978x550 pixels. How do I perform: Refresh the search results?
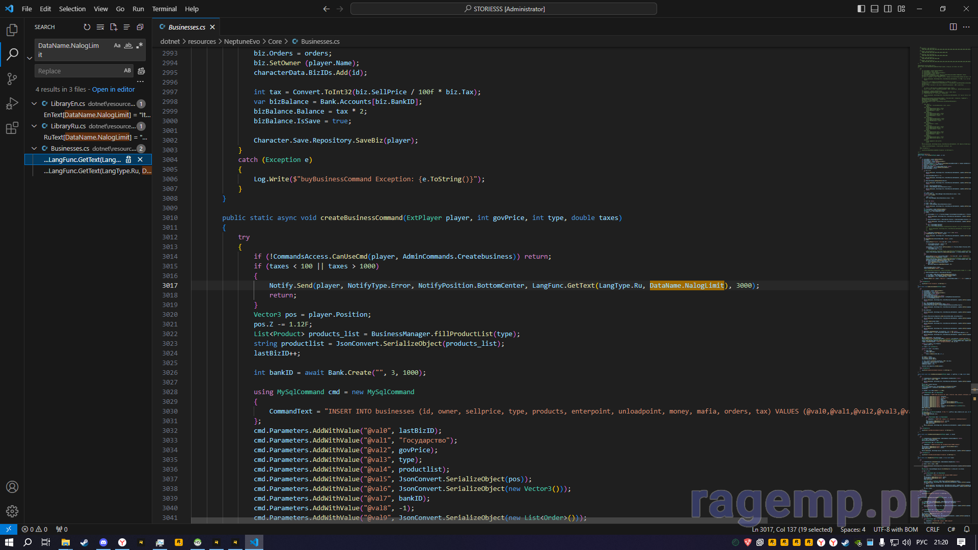click(x=87, y=27)
